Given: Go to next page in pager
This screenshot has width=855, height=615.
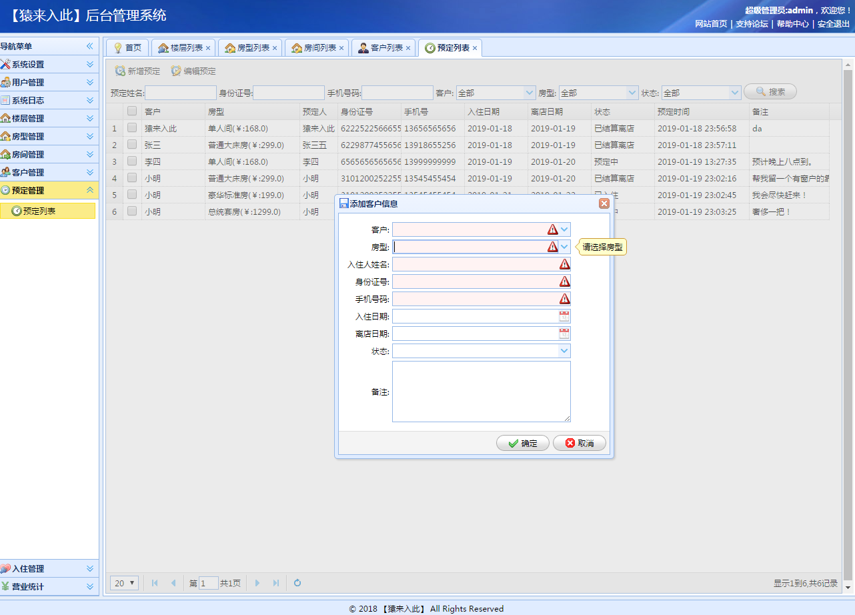Looking at the screenshot, I should tap(257, 583).
